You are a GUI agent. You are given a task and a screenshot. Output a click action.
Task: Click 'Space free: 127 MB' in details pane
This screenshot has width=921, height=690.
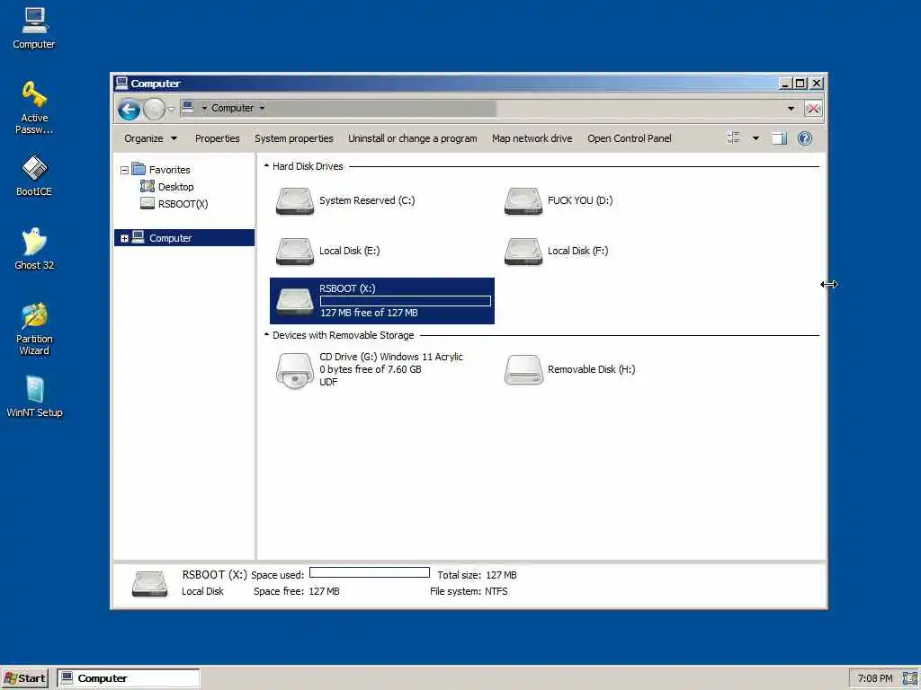point(297,591)
